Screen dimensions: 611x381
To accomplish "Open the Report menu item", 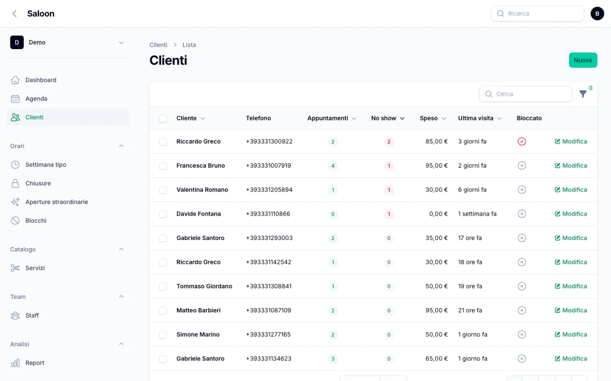I will tap(68, 363).
